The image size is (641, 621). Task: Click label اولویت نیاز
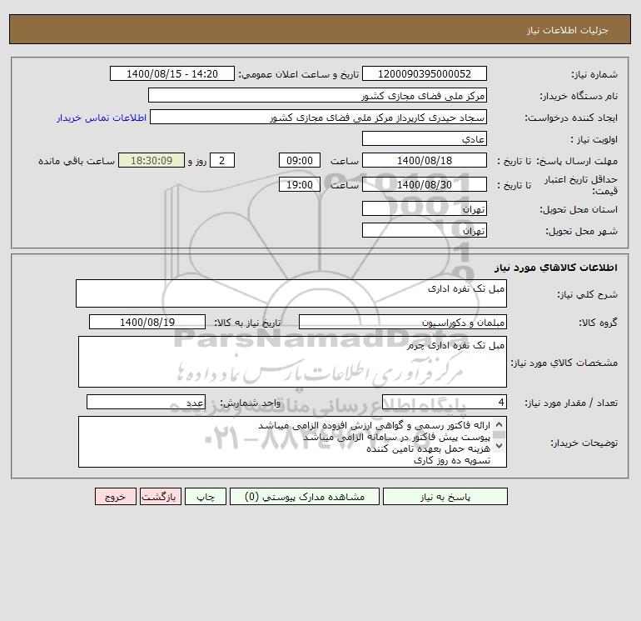coord(594,139)
